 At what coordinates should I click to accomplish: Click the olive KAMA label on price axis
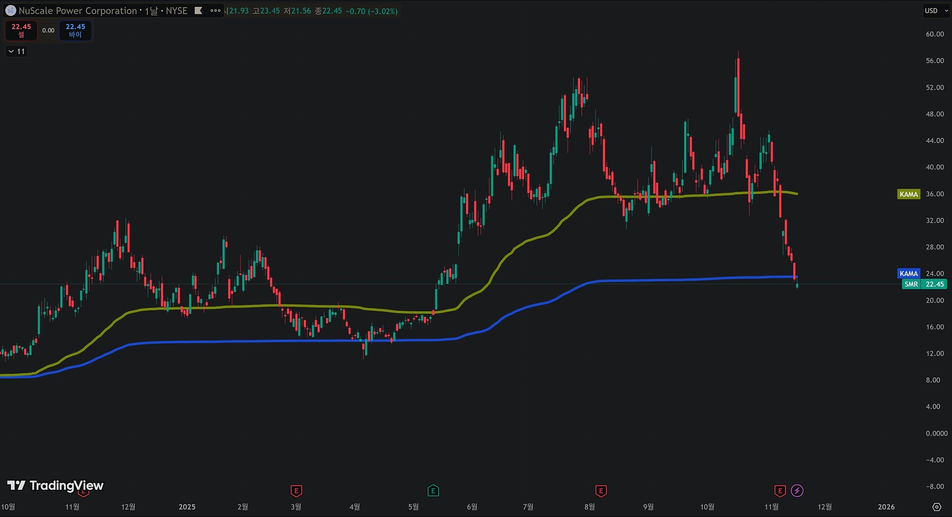pos(909,194)
